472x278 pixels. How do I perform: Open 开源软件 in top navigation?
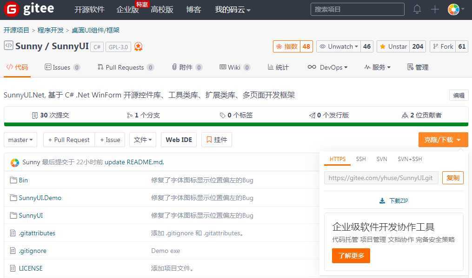coord(89,10)
